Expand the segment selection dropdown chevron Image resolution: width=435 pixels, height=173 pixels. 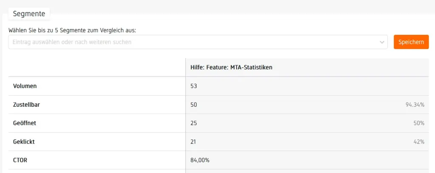(382, 42)
